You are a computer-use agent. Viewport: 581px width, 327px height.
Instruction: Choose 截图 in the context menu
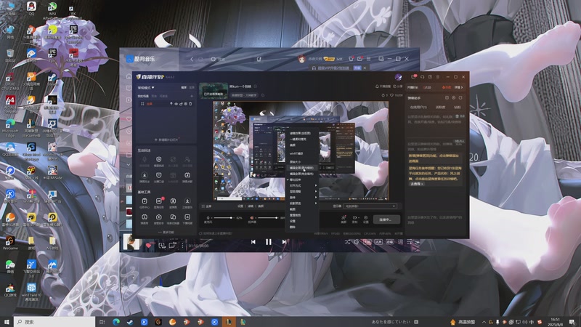[x=302, y=209]
